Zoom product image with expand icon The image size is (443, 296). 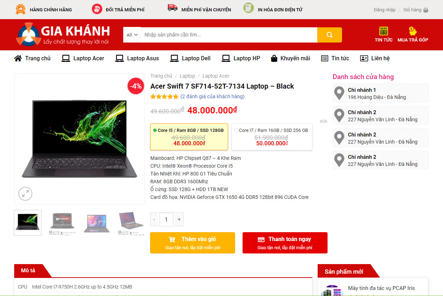[x=25, y=194]
